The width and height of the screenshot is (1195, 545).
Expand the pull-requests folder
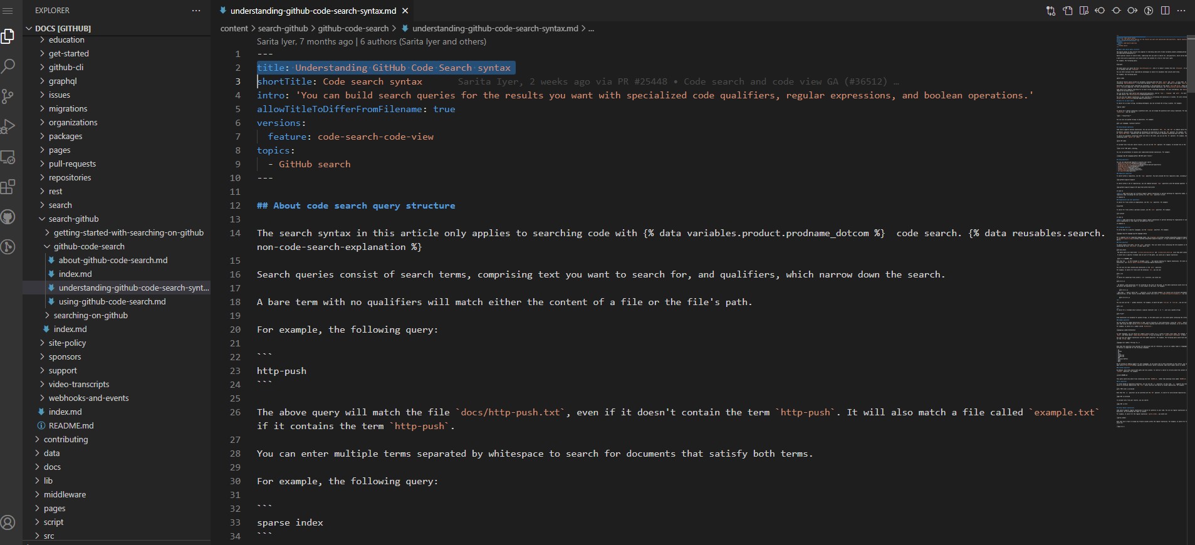pos(72,163)
